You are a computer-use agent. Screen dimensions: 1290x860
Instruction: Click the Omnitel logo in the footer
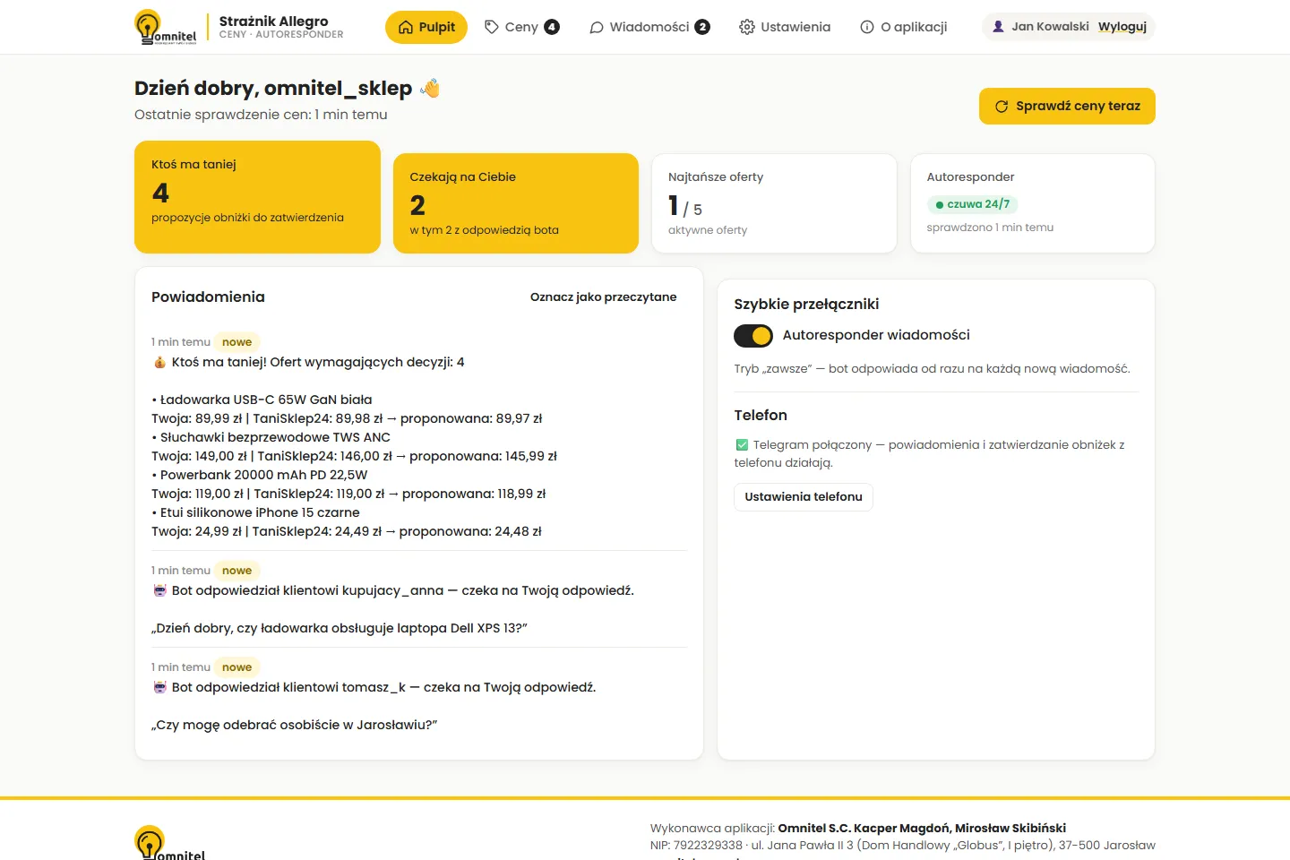point(170,842)
